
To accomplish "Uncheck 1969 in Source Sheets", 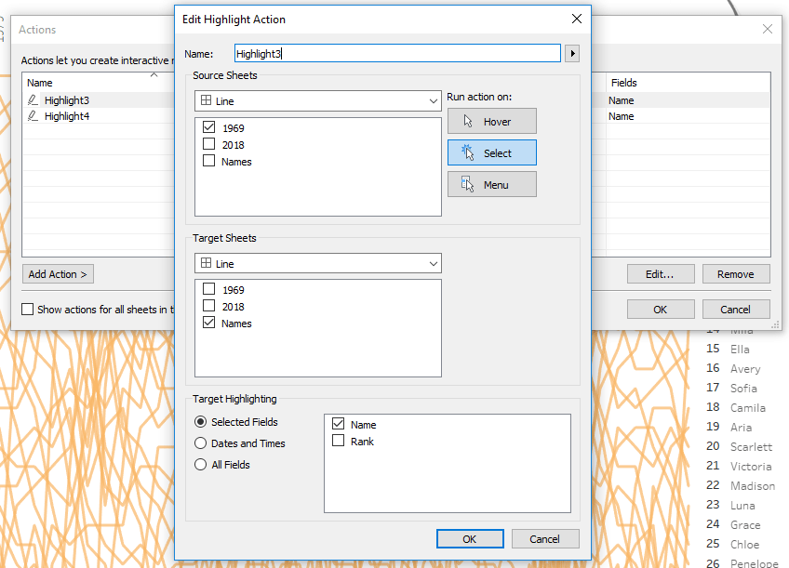I will click(208, 128).
